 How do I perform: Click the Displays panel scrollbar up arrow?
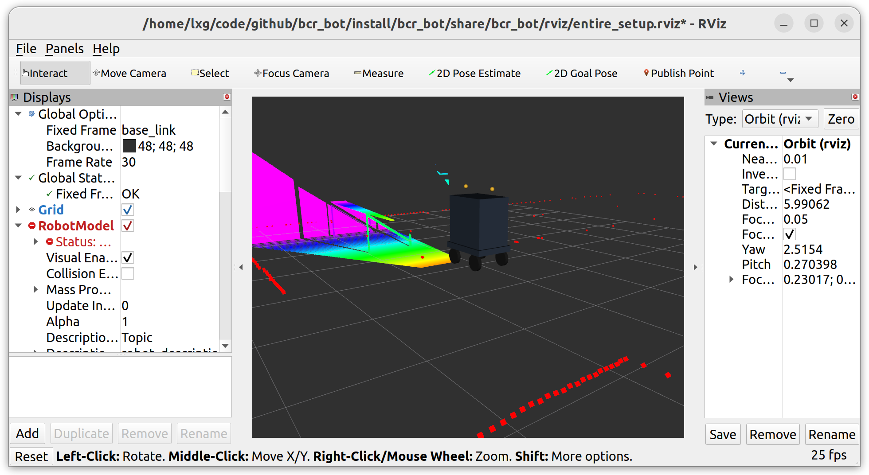coord(225,112)
